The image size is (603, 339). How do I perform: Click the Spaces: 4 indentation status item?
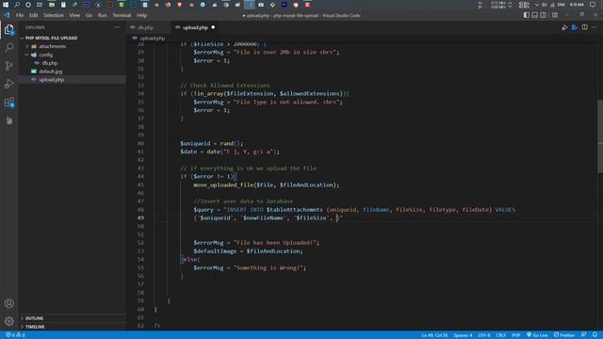tap(463, 335)
